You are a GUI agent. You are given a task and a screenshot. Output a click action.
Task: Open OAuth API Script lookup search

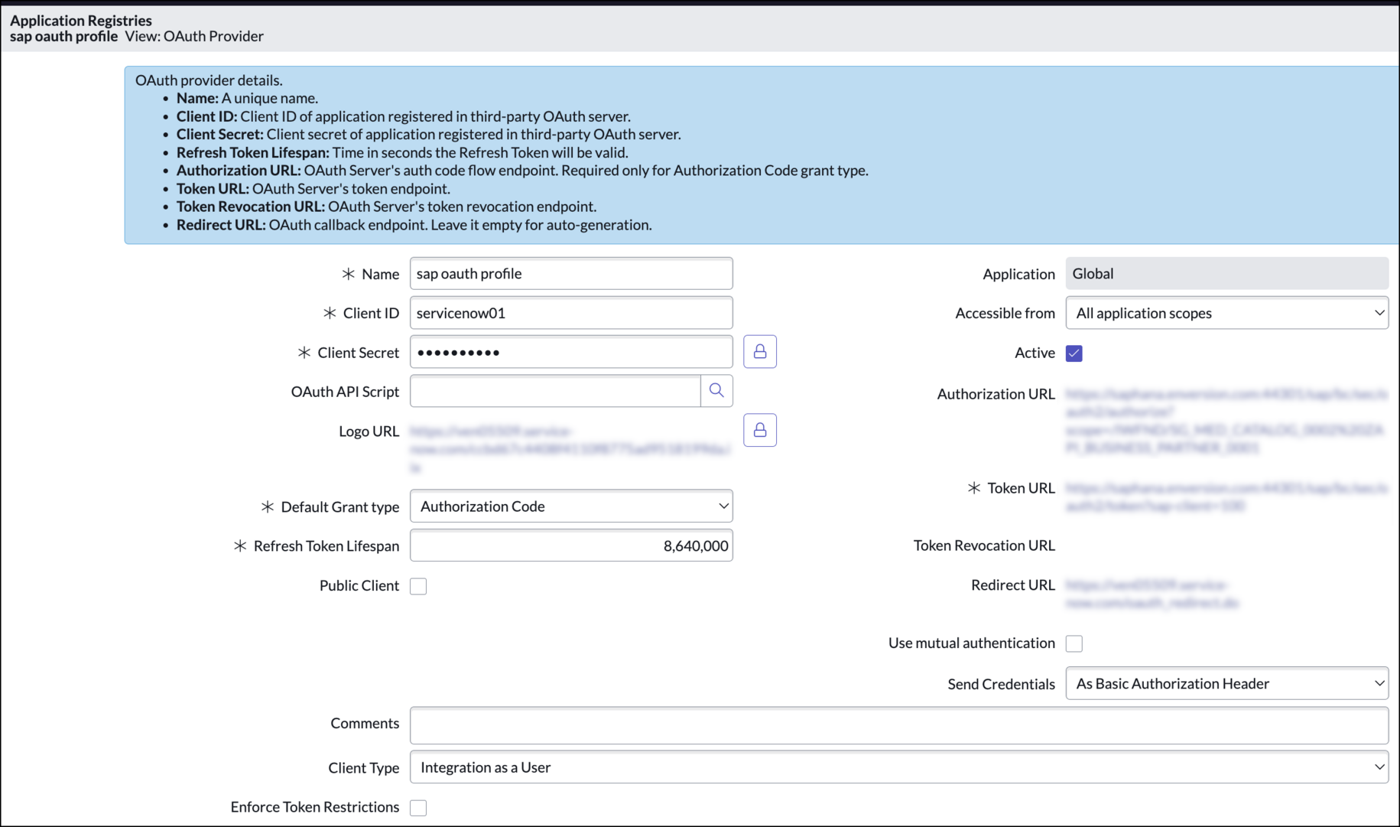716,391
